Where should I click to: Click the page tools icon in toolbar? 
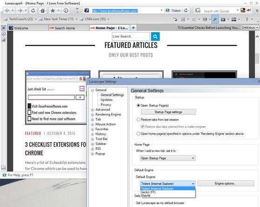click(x=183, y=20)
